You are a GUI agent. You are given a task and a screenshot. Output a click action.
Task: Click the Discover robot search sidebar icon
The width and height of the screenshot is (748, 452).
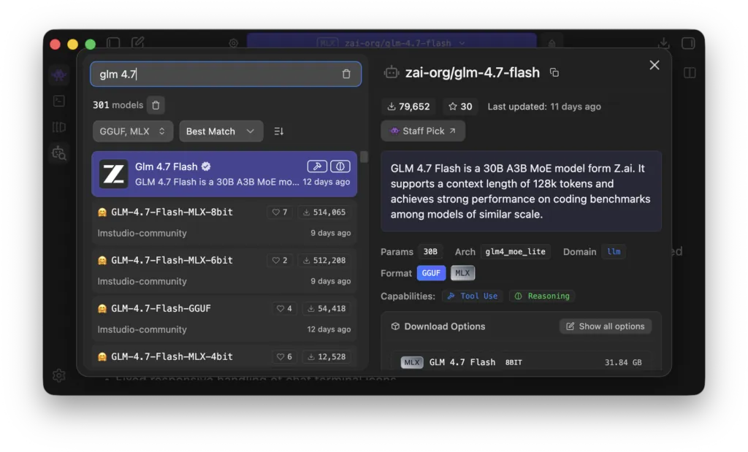point(59,153)
